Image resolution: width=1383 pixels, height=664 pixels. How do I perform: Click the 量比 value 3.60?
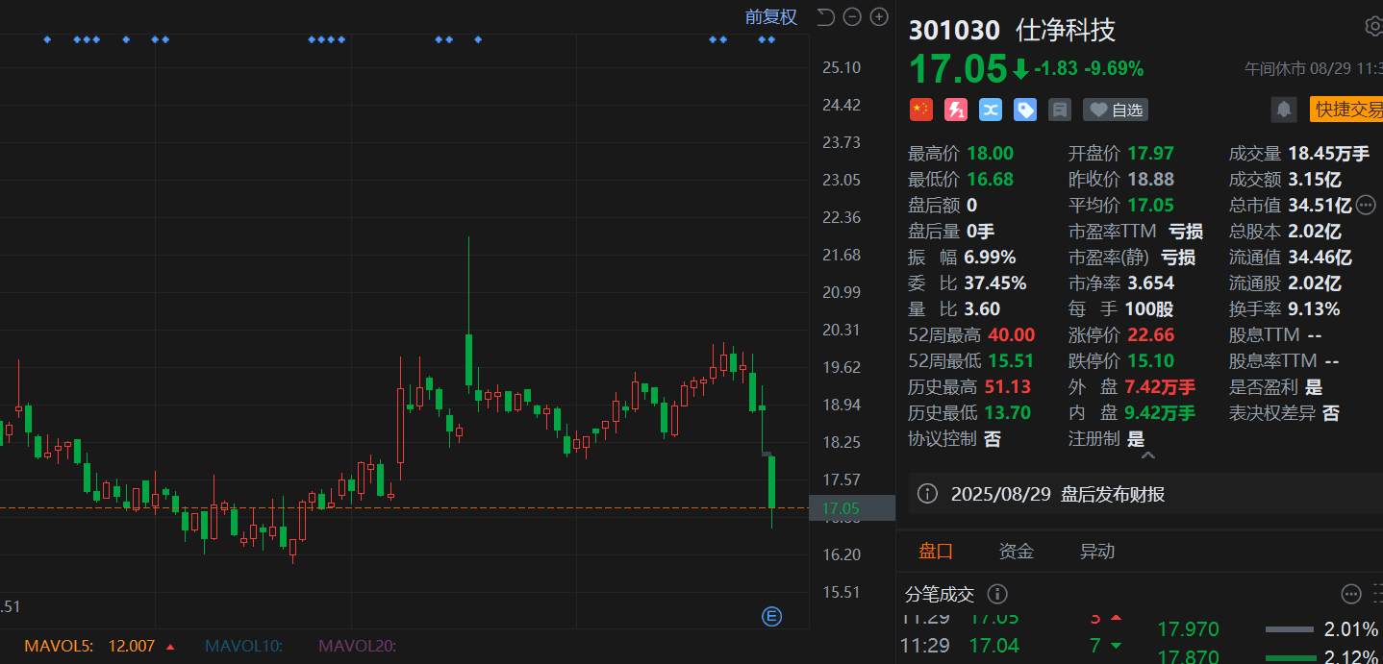[982, 309]
